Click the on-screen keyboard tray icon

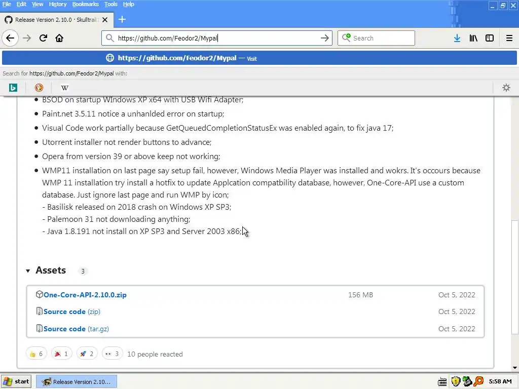(x=442, y=382)
